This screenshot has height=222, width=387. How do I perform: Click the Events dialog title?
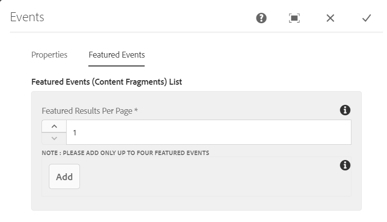tap(27, 17)
